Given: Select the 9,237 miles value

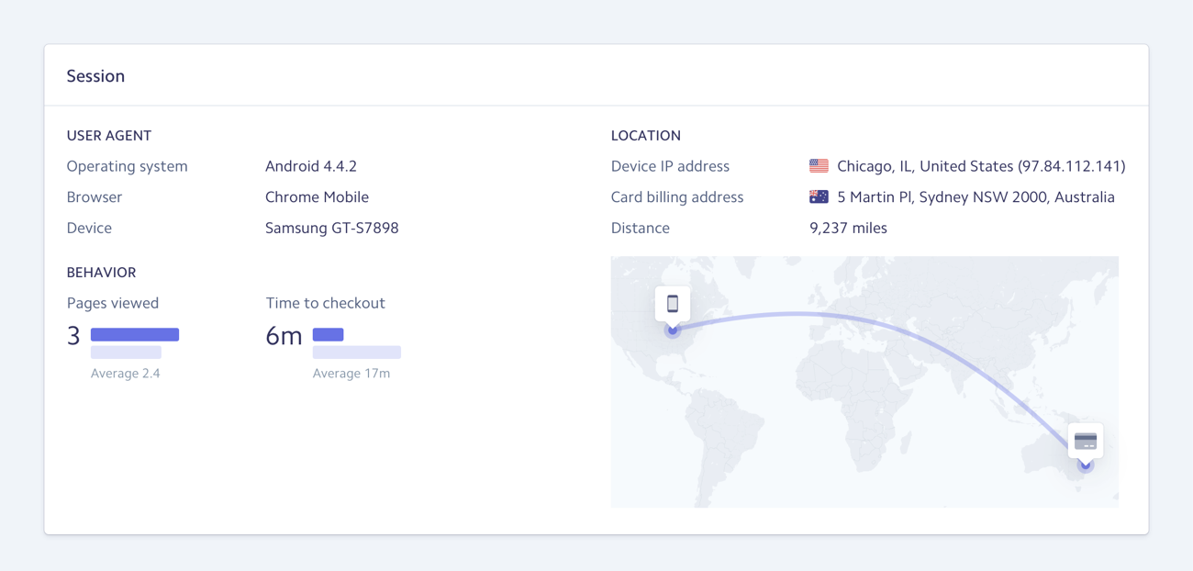Looking at the screenshot, I should tap(848, 228).
